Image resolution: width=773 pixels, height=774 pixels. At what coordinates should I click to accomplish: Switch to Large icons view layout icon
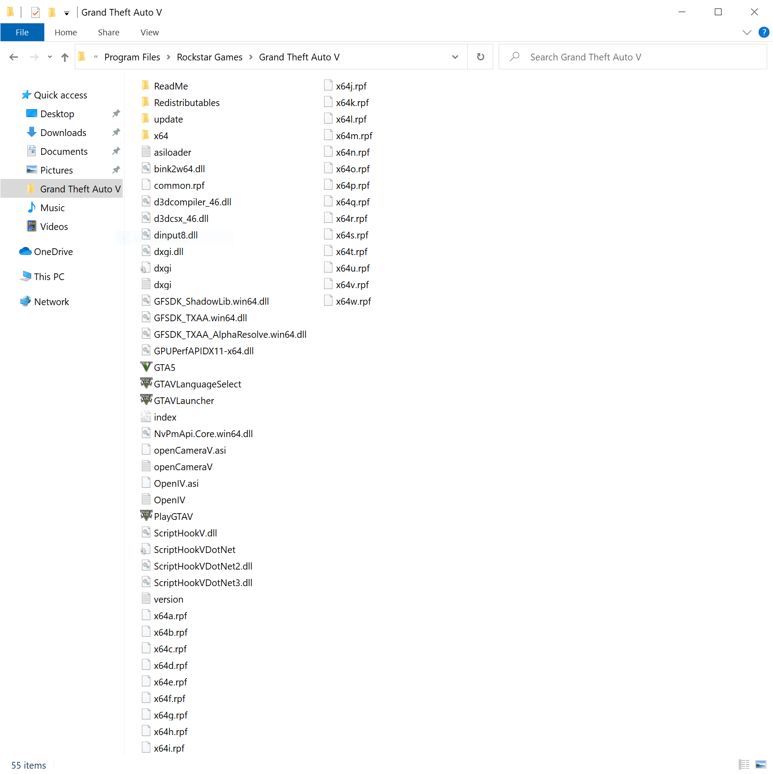point(760,764)
